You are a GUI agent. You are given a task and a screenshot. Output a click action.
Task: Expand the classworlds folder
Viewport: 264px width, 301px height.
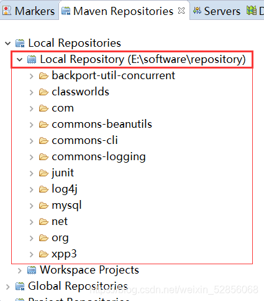32,92
